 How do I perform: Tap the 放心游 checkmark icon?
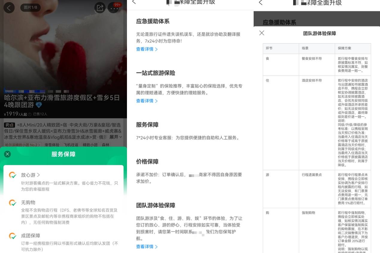click(13, 175)
